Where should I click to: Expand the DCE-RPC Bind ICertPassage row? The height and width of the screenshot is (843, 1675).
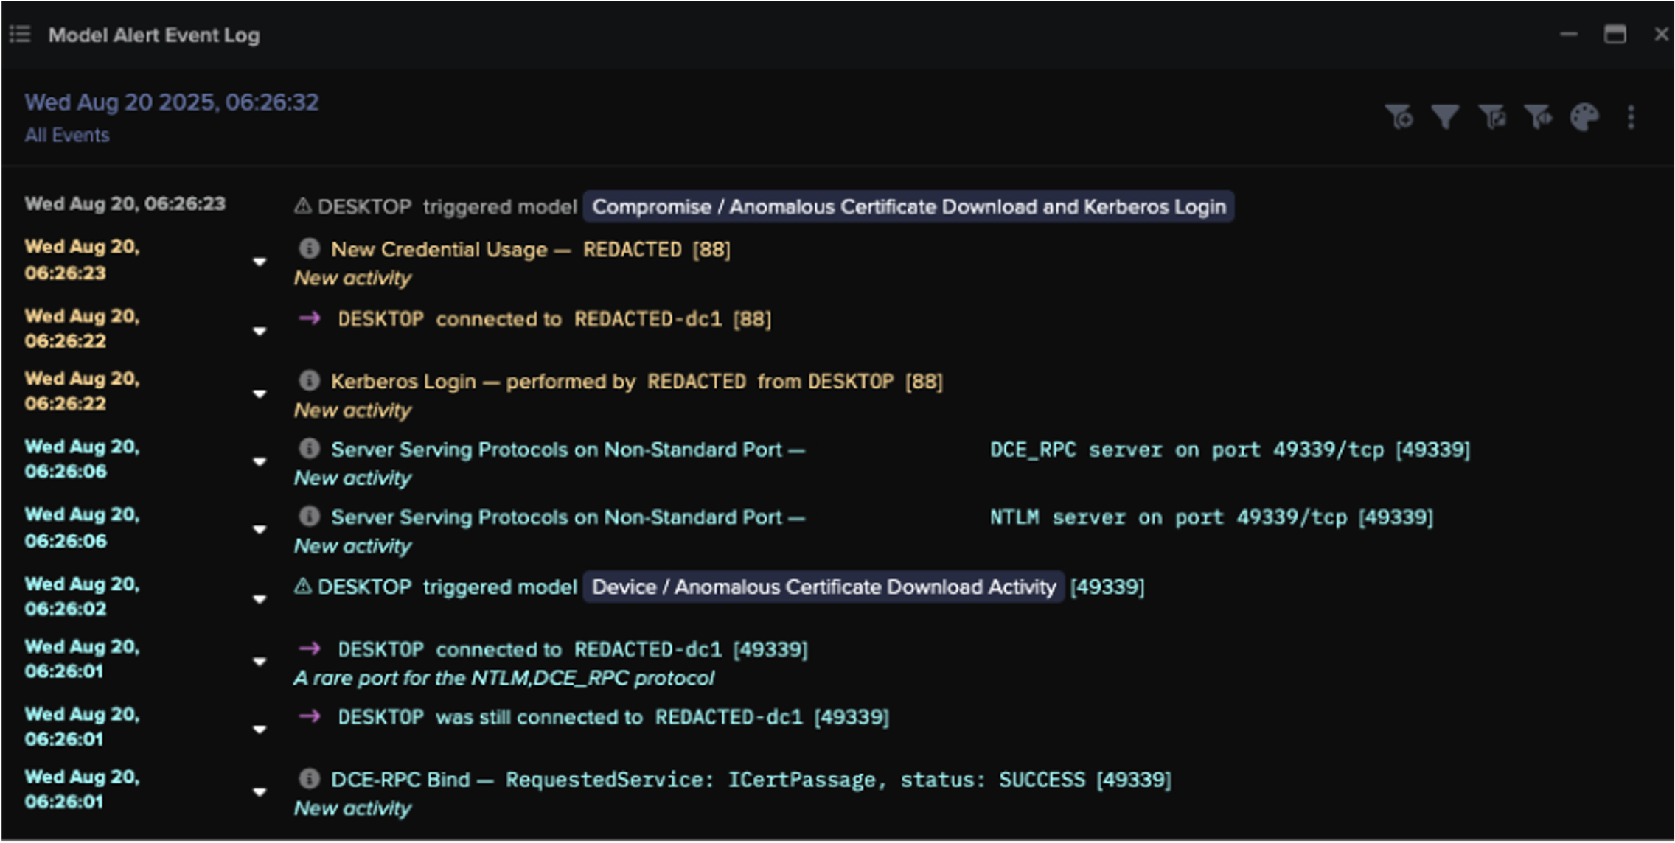pos(260,792)
